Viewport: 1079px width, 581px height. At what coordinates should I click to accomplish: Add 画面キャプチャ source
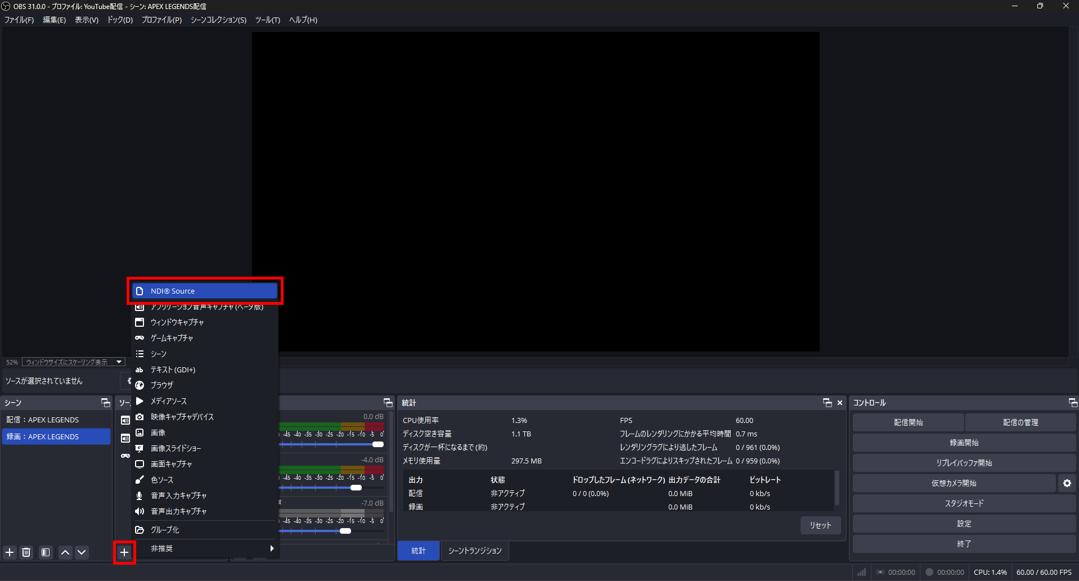click(205, 464)
